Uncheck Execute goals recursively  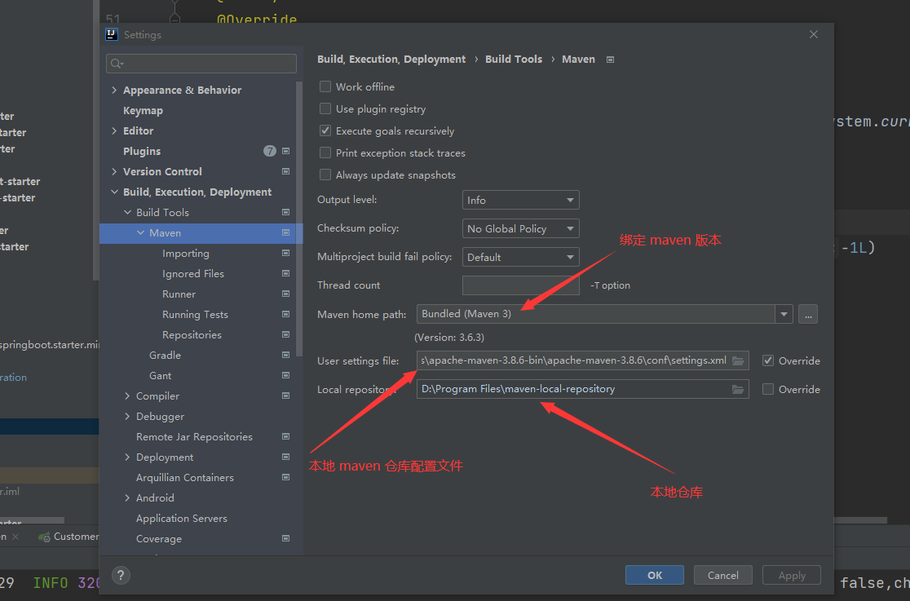[325, 130]
